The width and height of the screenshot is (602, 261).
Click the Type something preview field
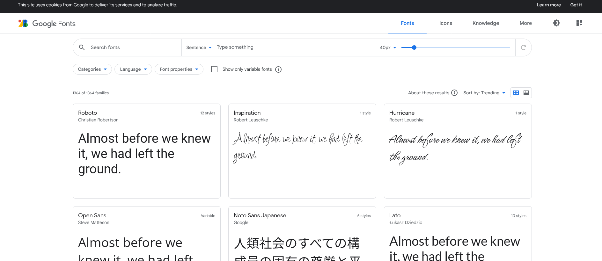click(293, 47)
